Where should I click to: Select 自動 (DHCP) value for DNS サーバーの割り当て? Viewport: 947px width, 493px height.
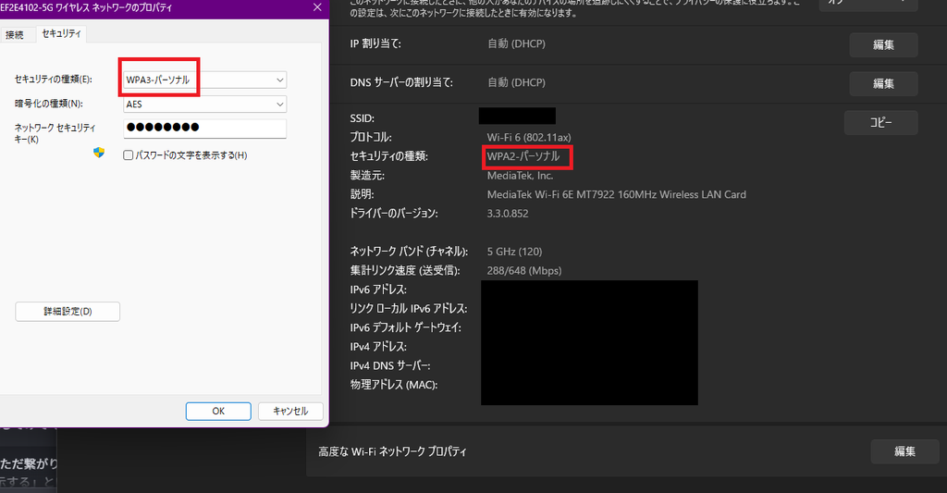(516, 82)
